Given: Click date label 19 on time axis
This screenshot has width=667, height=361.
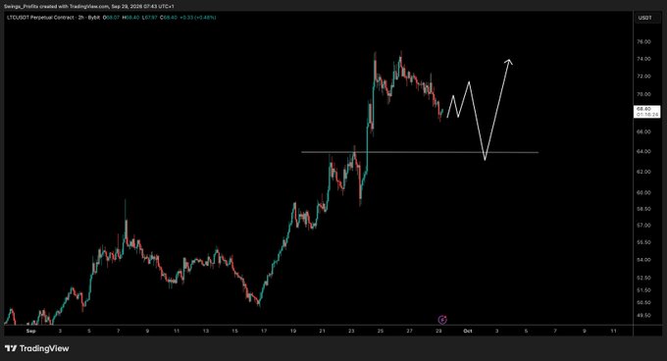Looking at the screenshot, I should pos(293,331).
